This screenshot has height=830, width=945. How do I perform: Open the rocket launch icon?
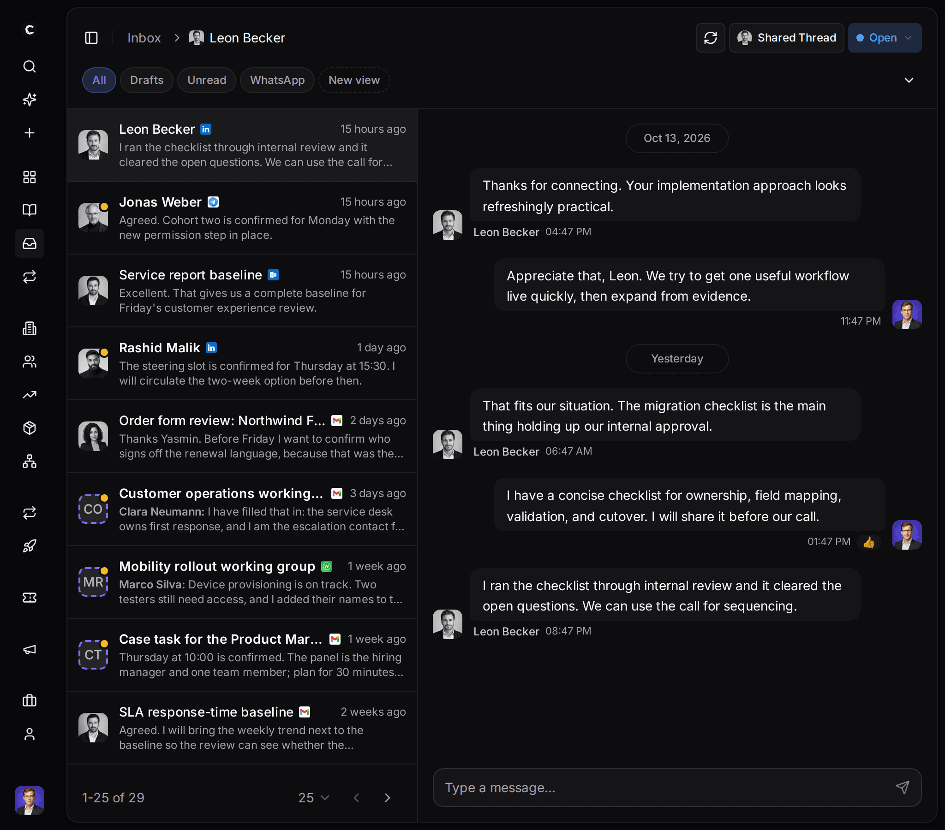pos(30,546)
